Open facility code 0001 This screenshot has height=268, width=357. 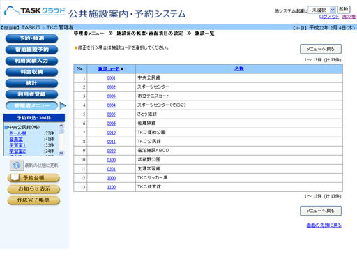[112, 78]
